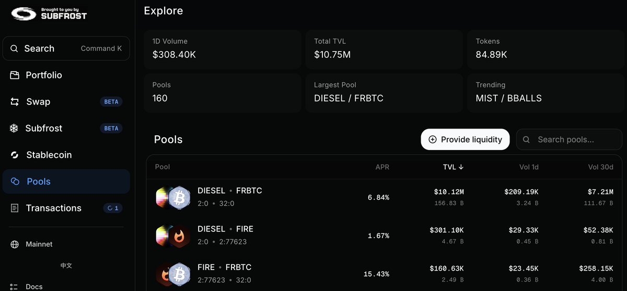
Task: Sort the table by APR
Action: coord(382,167)
